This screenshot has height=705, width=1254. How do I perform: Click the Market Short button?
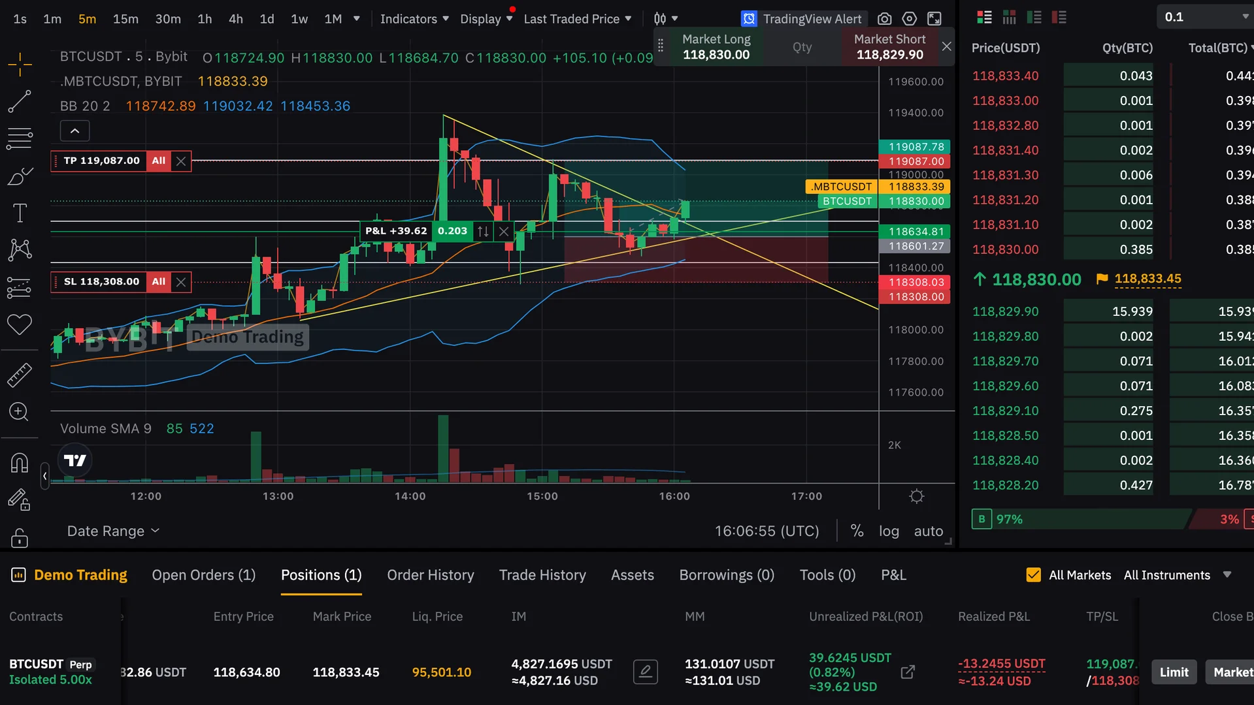(889, 47)
